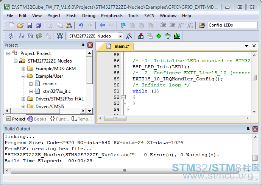
Task: Uncomment selection toolbar icon
Action: click(x=190, y=25)
